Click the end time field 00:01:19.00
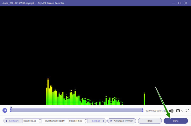Image resolution: width=191 pixels, height=126 pixels. tap(76, 121)
